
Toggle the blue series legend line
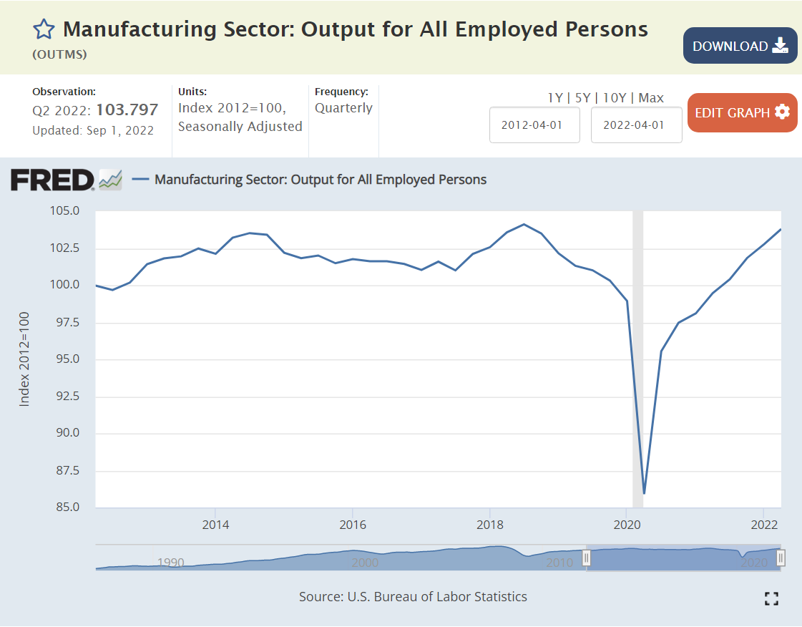(141, 180)
